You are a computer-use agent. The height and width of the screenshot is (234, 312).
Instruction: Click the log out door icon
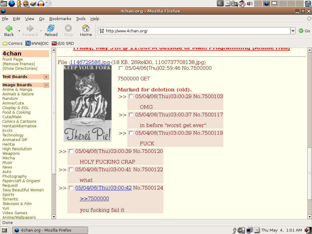point(308,230)
